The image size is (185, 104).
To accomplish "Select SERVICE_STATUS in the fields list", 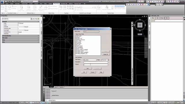I will coord(80,40).
